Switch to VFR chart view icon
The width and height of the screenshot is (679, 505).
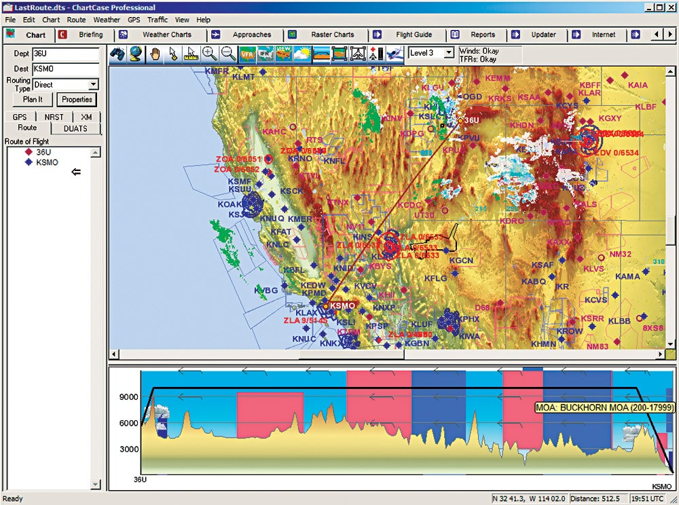tap(247, 54)
